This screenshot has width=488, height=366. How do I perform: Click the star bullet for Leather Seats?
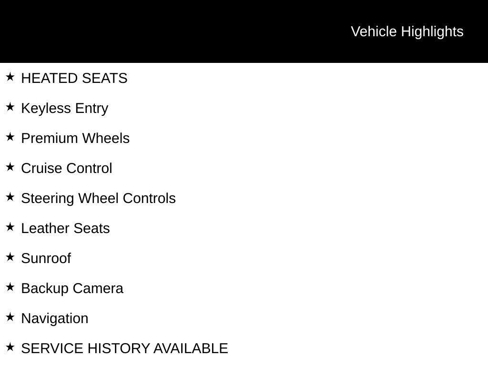pyautogui.click(x=10, y=227)
